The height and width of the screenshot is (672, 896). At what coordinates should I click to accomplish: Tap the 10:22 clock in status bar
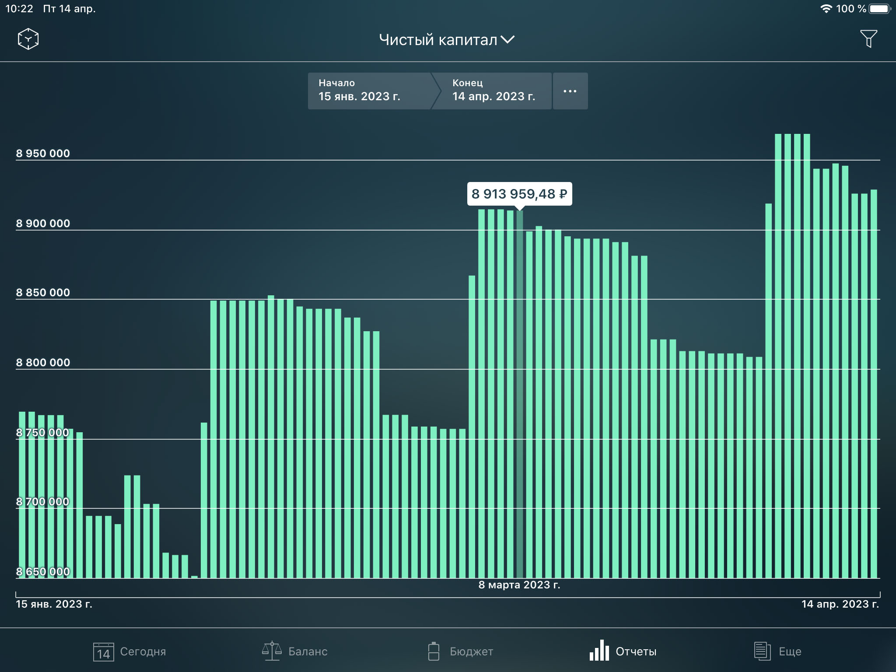coord(19,9)
